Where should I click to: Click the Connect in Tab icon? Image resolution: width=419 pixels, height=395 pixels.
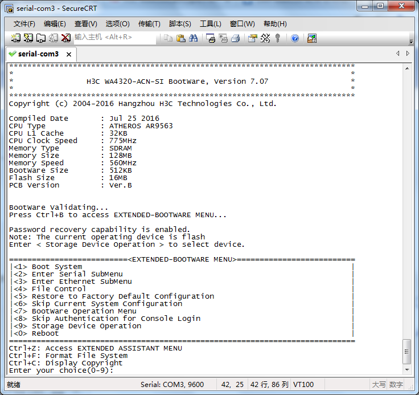click(41, 38)
